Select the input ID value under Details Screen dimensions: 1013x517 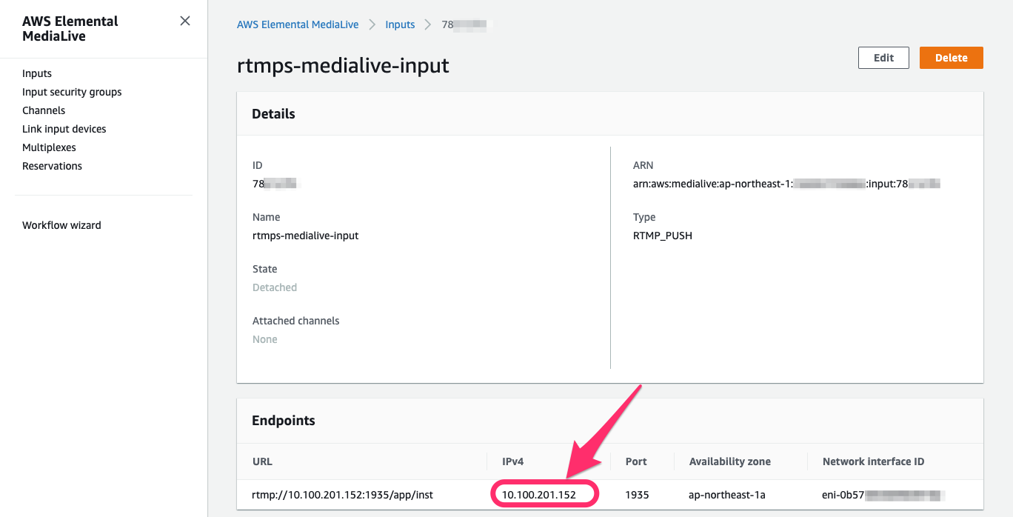275,184
